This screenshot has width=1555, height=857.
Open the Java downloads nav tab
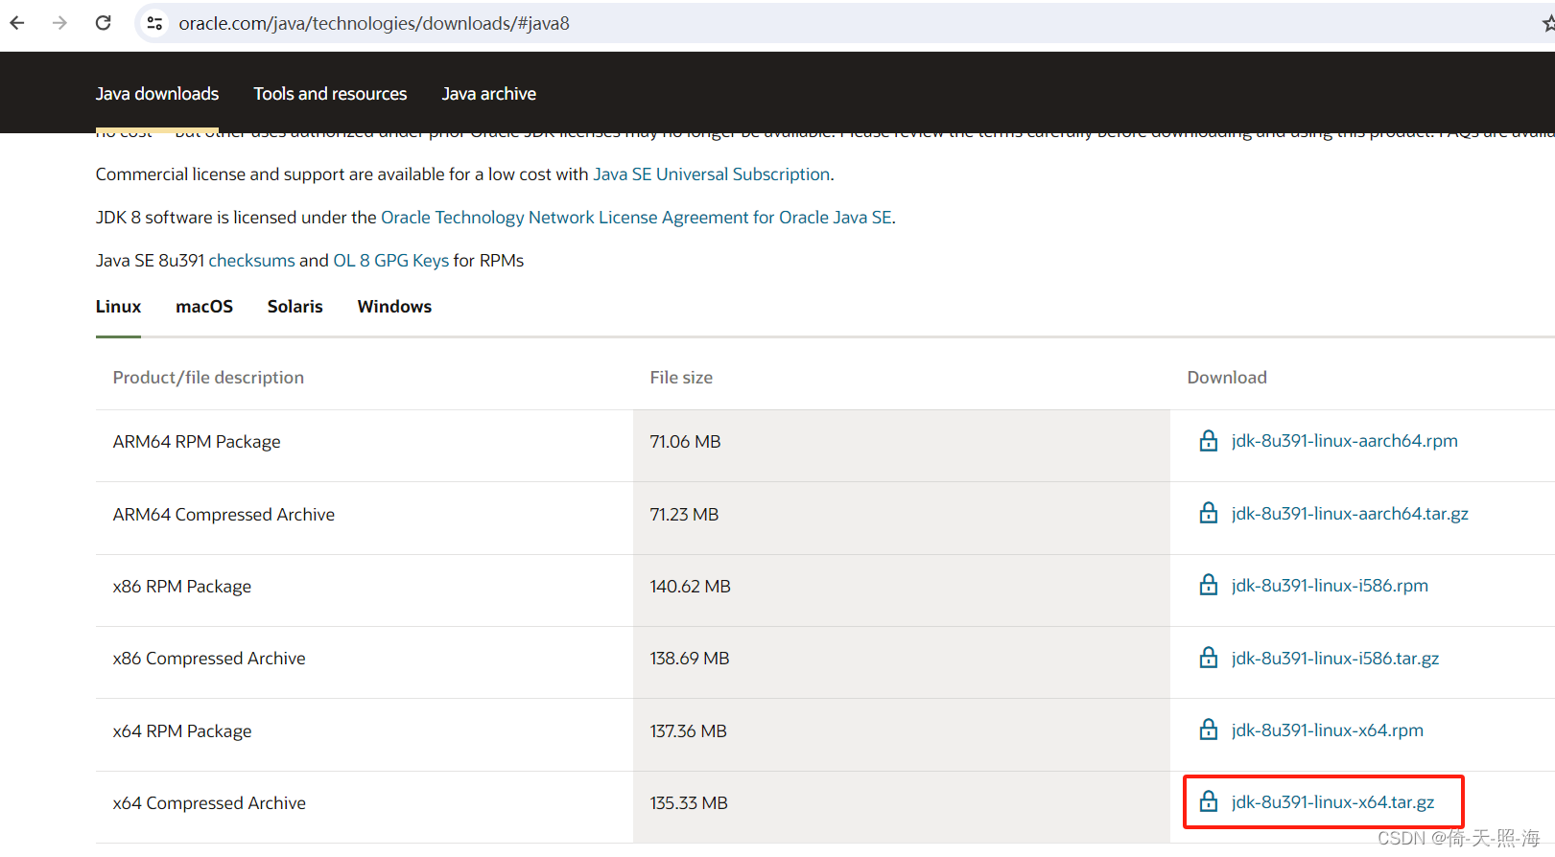[x=157, y=94]
